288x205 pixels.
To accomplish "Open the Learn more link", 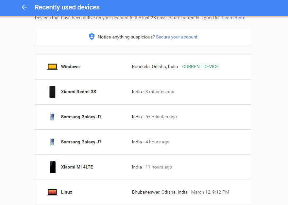I will [233, 18].
